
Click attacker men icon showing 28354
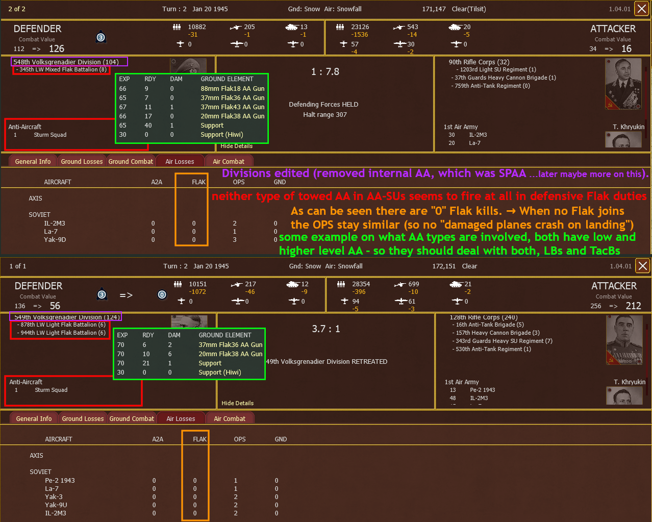pyautogui.click(x=341, y=284)
